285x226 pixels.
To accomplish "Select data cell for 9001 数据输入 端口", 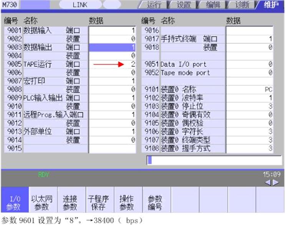I will click(112, 30).
